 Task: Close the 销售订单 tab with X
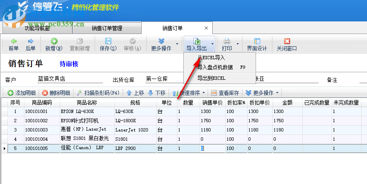(x=206, y=28)
